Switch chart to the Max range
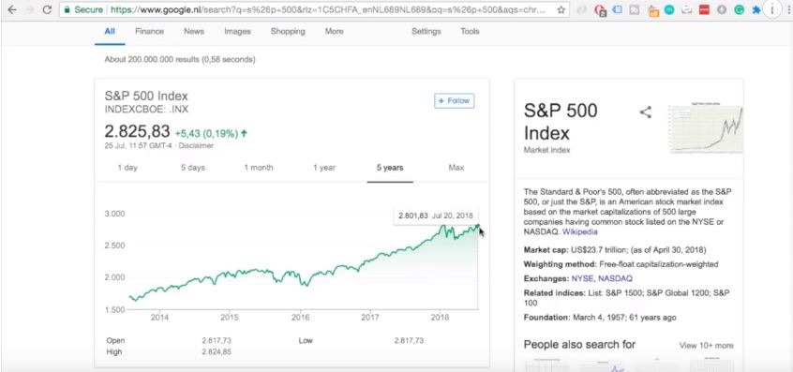Image resolution: width=793 pixels, height=372 pixels. (456, 168)
